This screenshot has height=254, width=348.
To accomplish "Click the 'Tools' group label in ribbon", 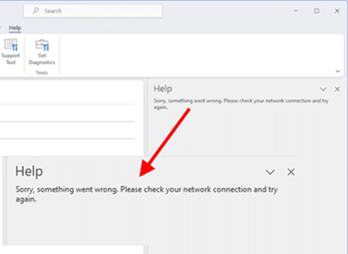I will 42,73.
